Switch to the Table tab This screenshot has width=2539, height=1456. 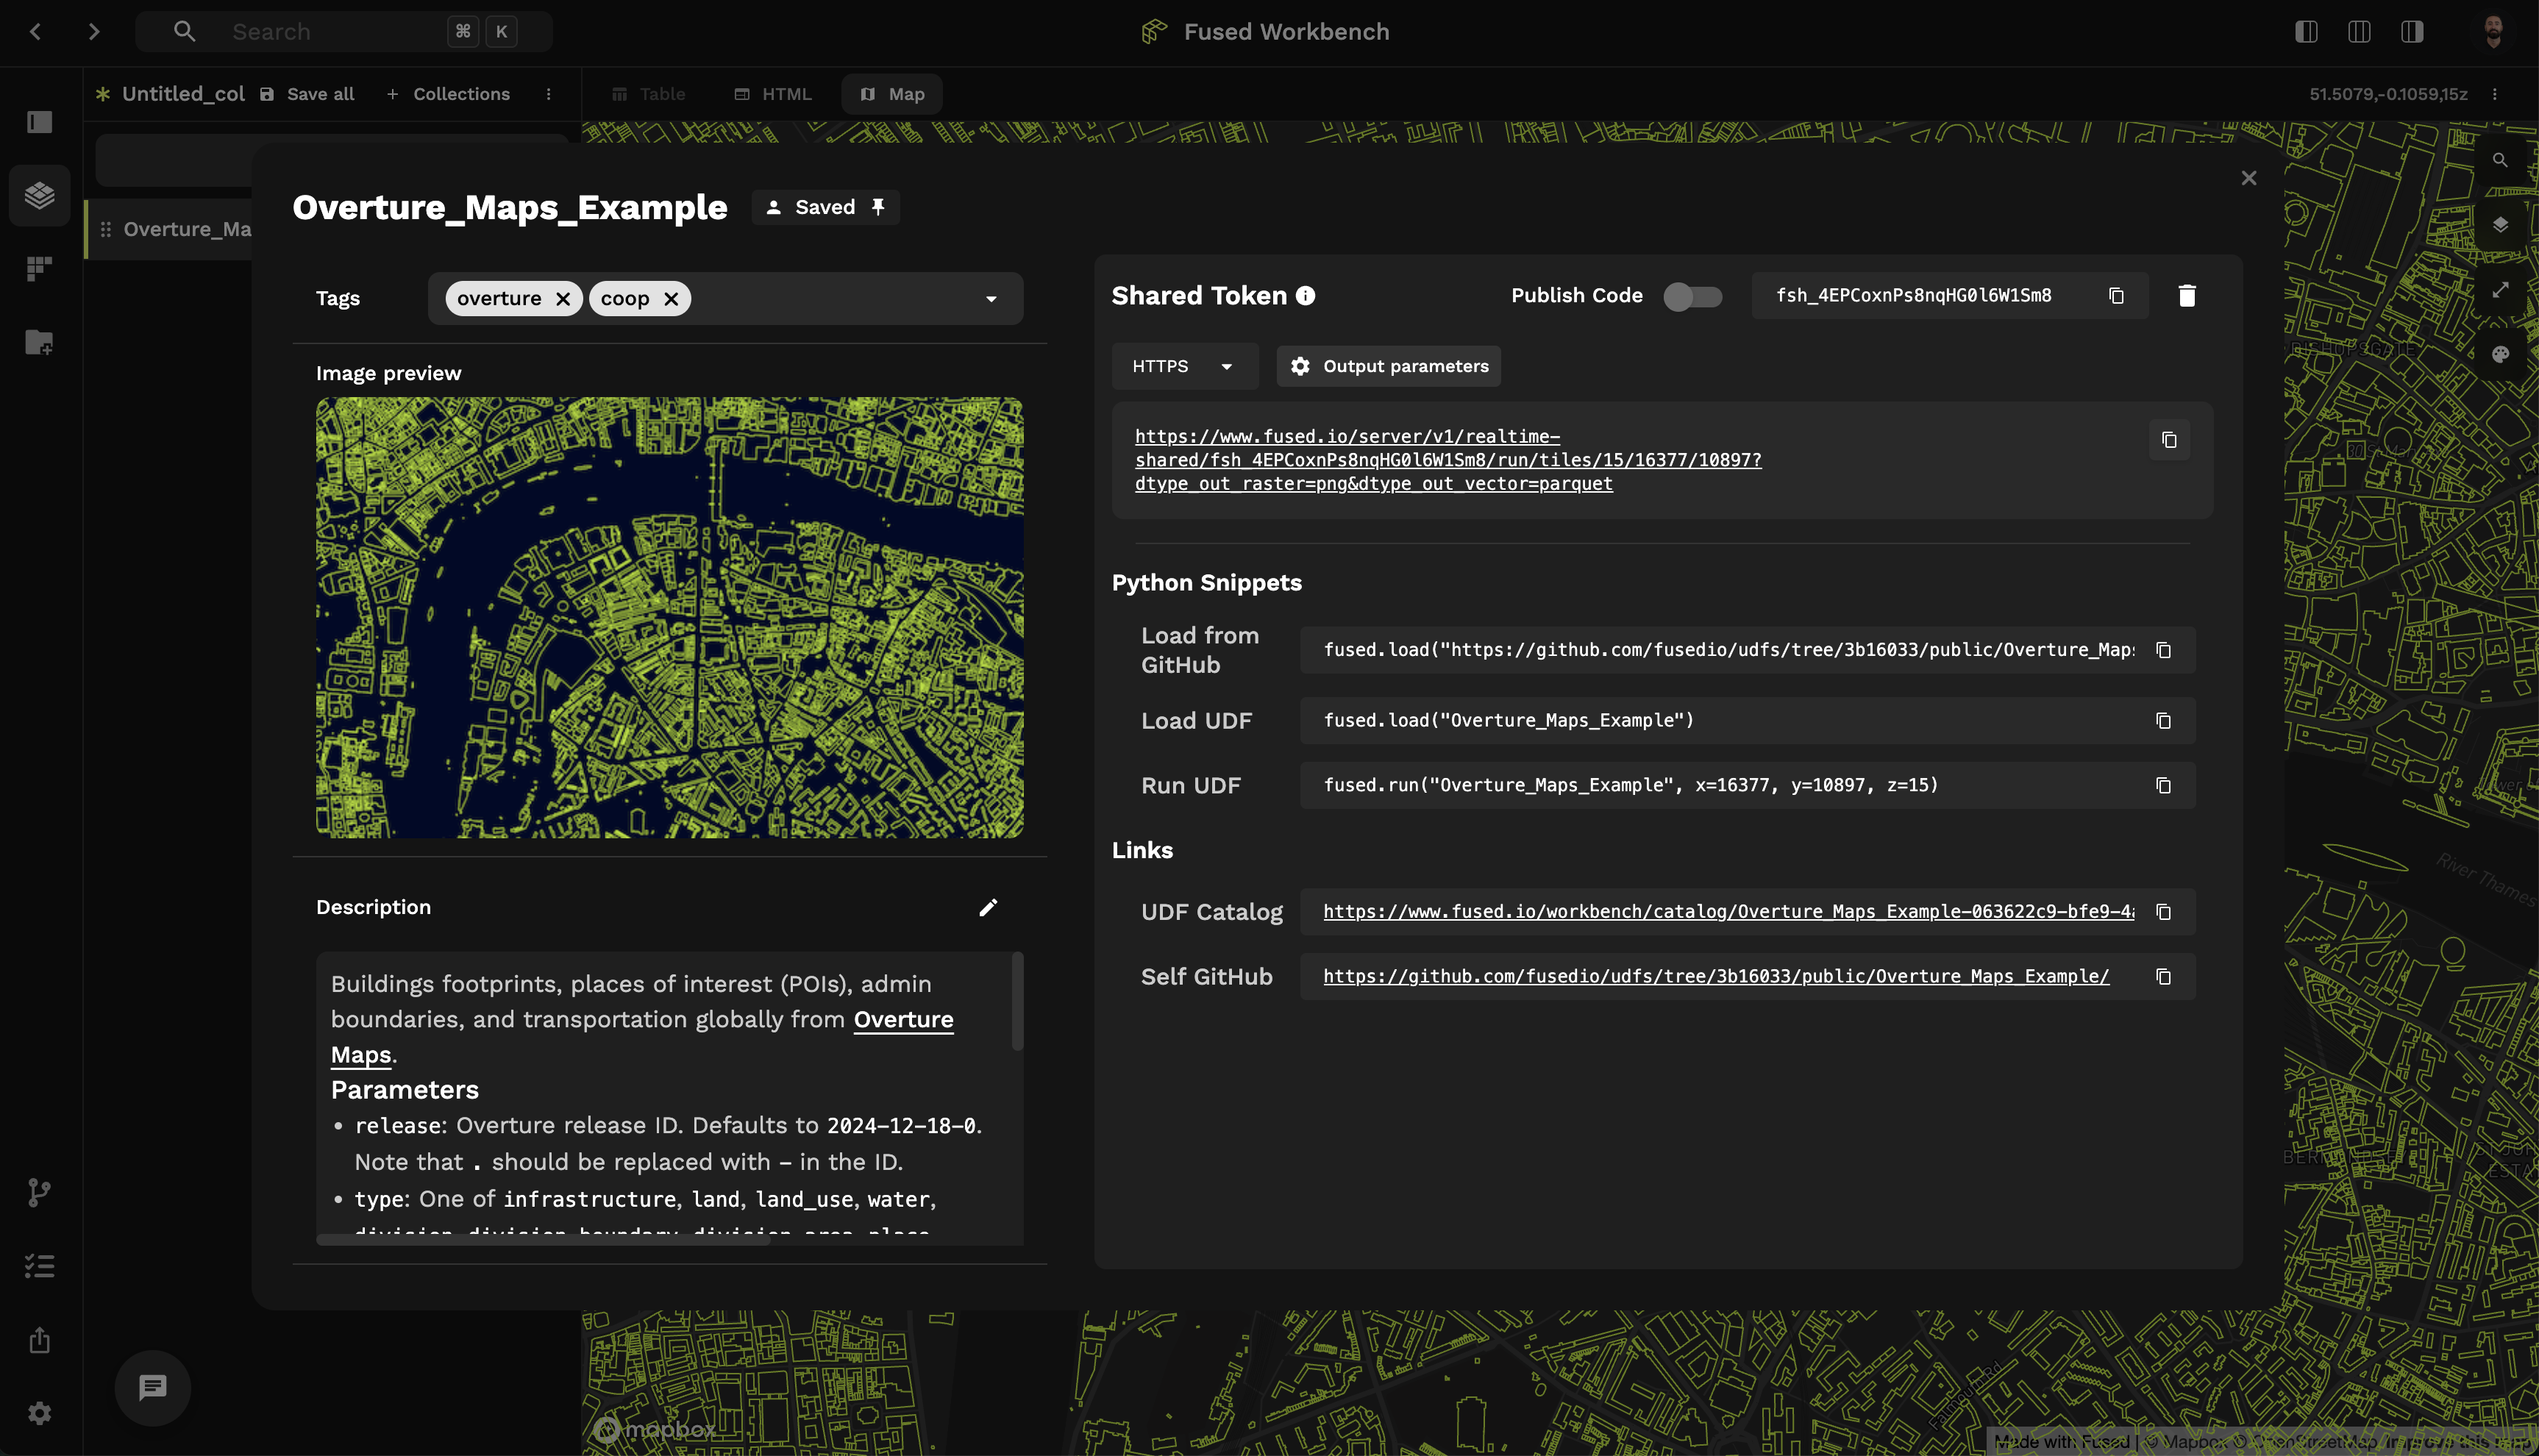[648, 94]
